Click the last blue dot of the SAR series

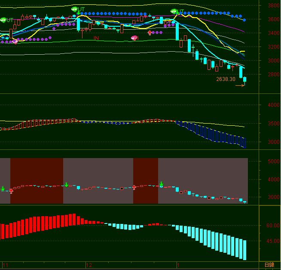point(244,20)
